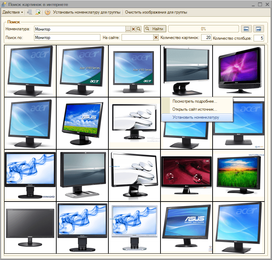Viewport: 272px width, 260px height.
Task: Clear the Номенклатура field with the X icon
Action: pos(133,29)
